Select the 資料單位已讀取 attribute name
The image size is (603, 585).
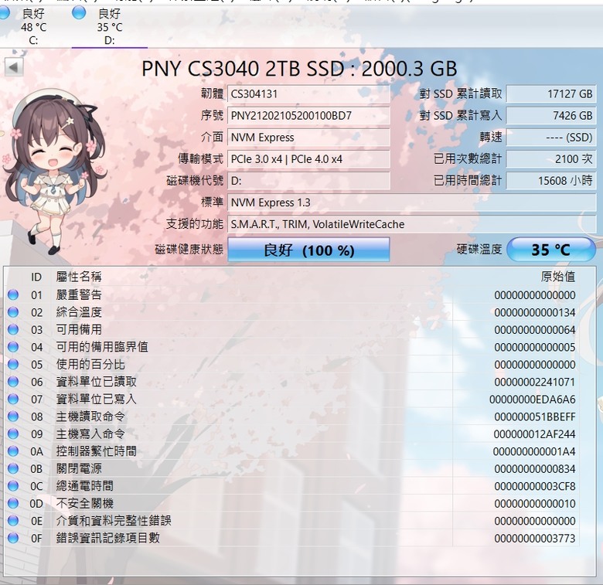tap(96, 382)
